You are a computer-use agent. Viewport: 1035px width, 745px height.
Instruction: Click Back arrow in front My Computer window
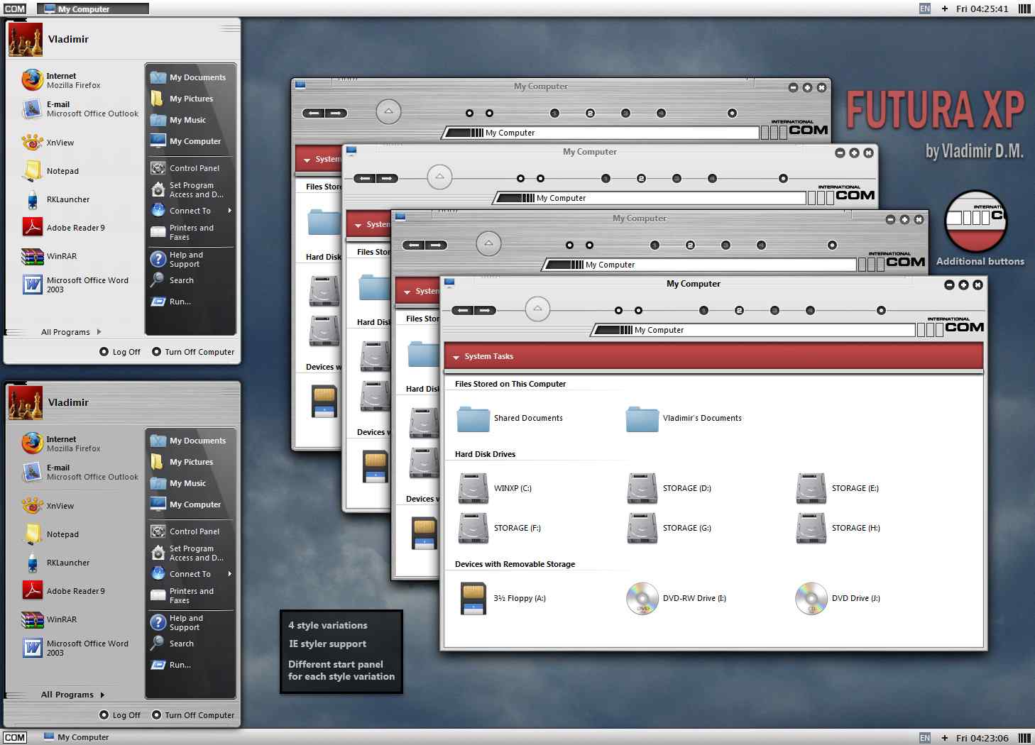coord(464,310)
